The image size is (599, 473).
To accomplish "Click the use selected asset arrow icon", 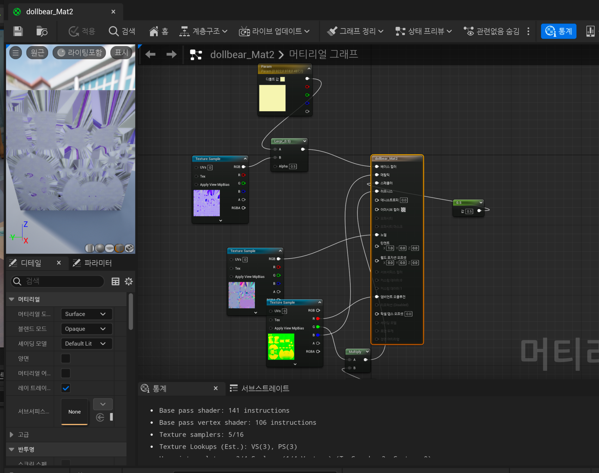I will click(100, 417).
